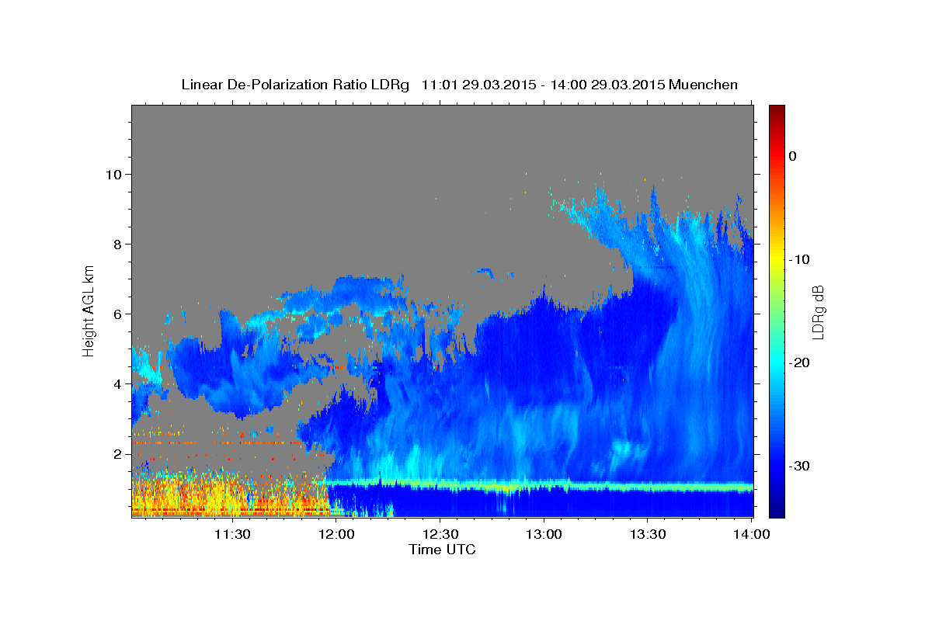Click the 13:00 time tick label
This screenshot has height=621, width=932.
pyautogui.click(x=544, y=534)
